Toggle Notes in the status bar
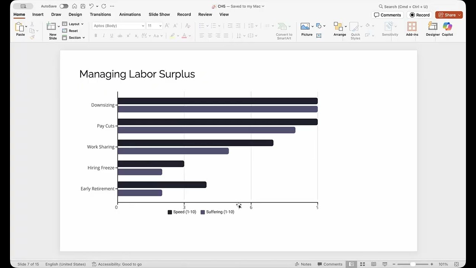The height and width of the screenshot is (268, 476). (x=303, y=264)
